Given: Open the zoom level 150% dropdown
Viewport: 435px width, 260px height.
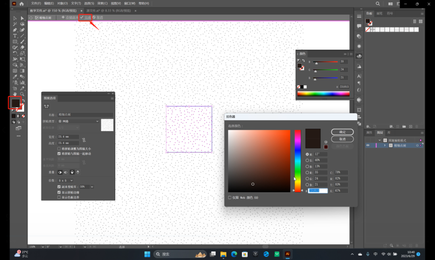Looking at the screenshot, I should coord(42,247).
